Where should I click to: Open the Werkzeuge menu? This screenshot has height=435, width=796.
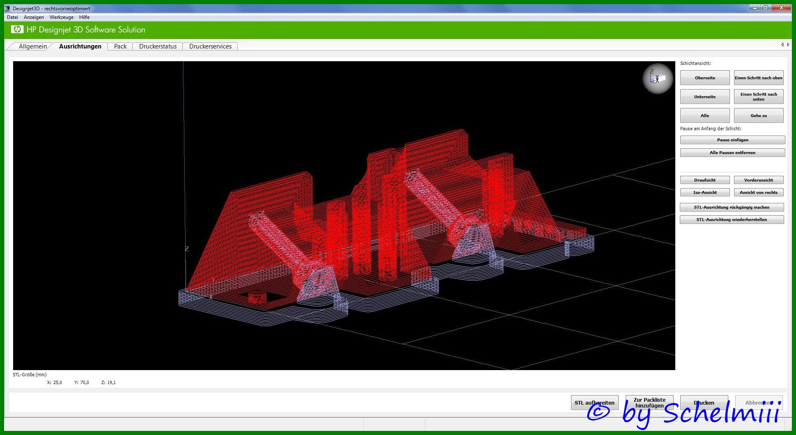62,17
